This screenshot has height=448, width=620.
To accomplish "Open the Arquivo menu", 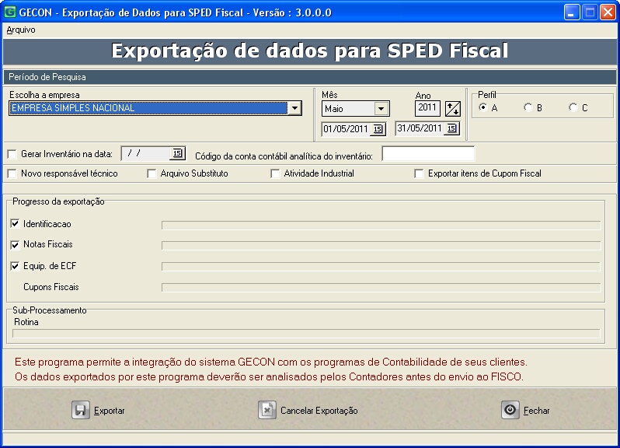I will [x=21, y=30].
